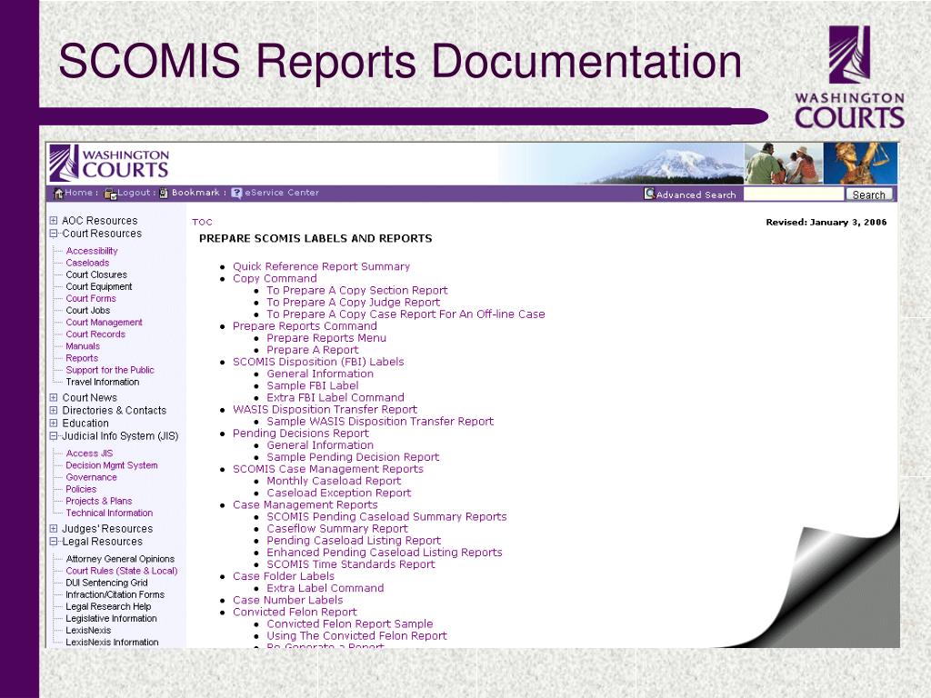Screen dimensions: 931x698
Task: Click the Washington Courts logo in the site header
Action: pyautogui.click(x=109, y=163)
